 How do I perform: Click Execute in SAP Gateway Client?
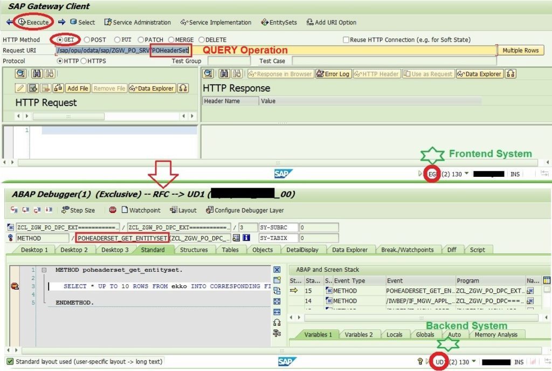click(x=34, y=22)
